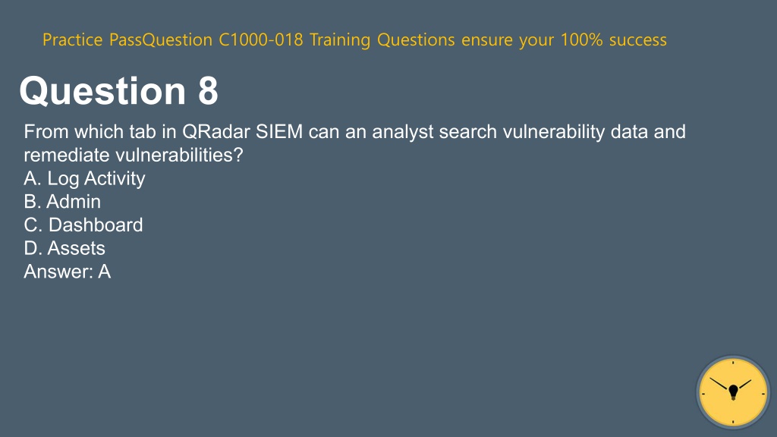Click 'C1000-018' in the top banner
The image size is (777, 437).
pyautogui.click(x=261, y=39)
